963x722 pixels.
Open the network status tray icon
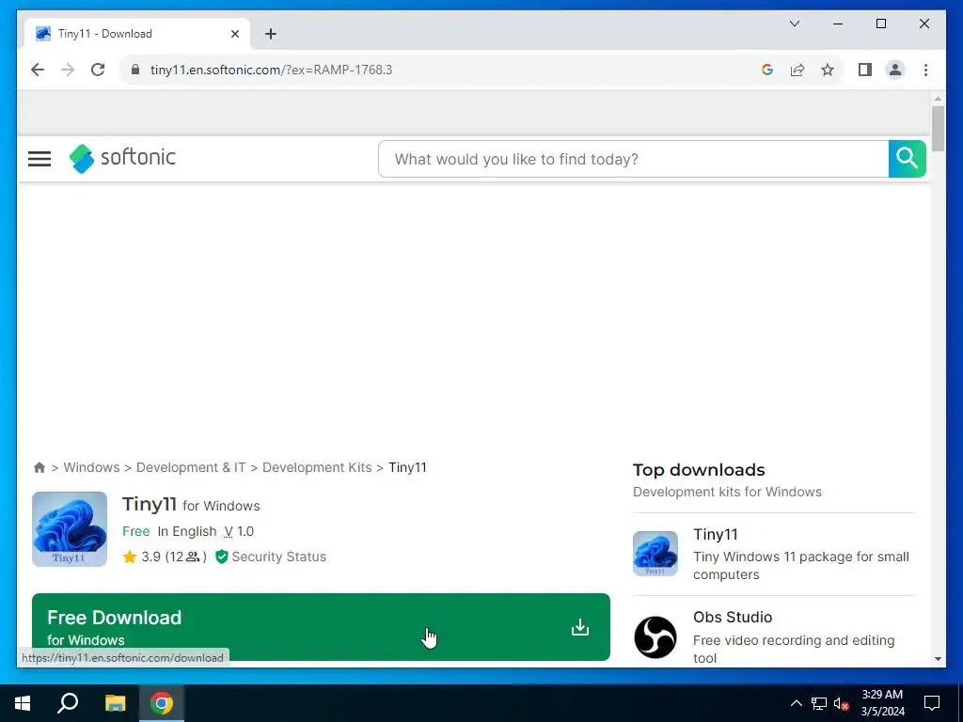click(819, 703)
